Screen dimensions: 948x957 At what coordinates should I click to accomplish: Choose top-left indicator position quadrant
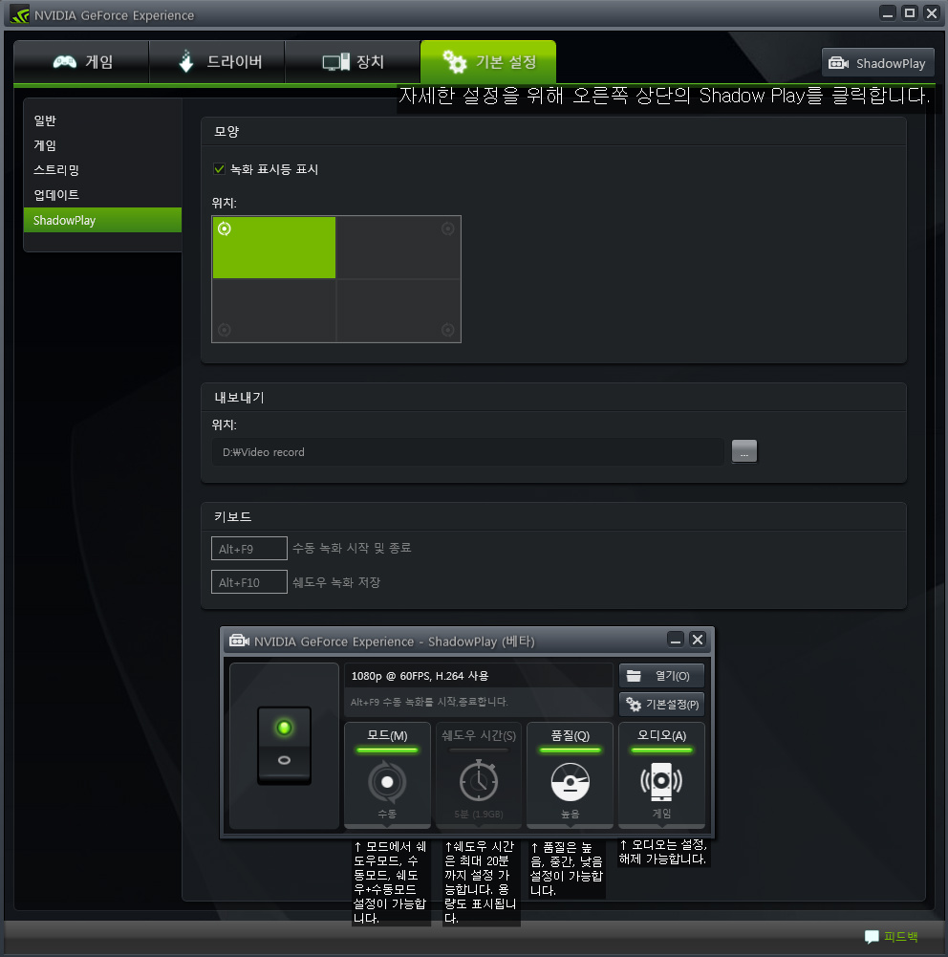(x=274, y=248)
